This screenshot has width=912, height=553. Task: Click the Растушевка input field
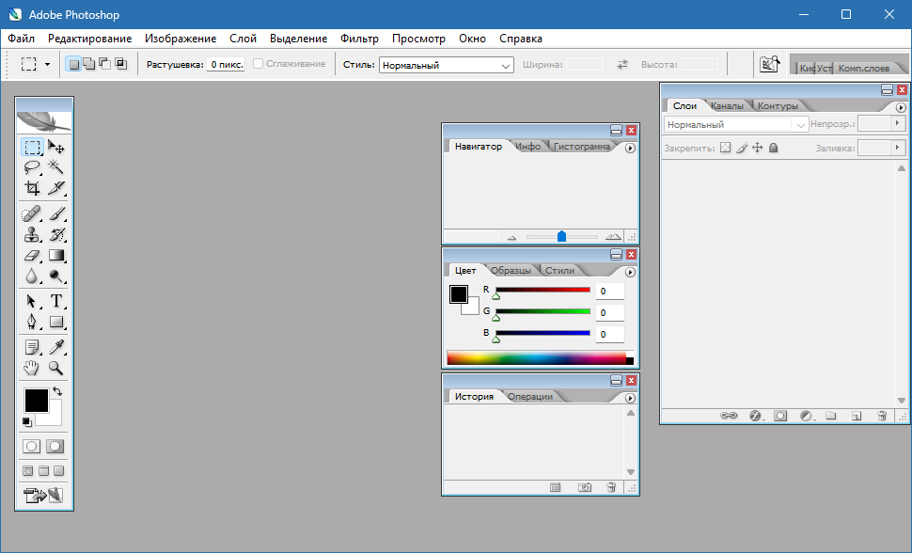coord(226,64)
